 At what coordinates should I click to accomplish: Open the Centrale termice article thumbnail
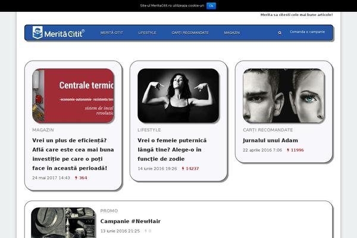(x=73, y=95)
